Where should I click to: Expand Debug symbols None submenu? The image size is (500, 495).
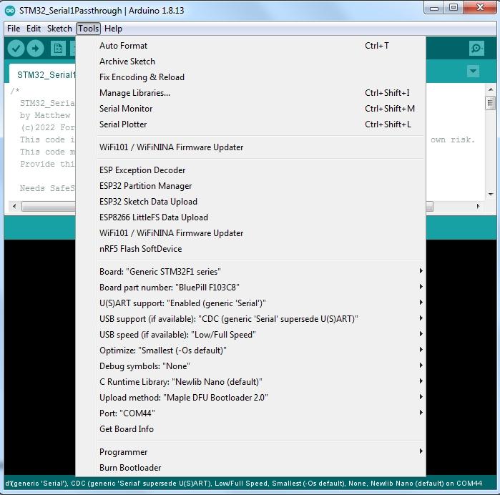(x=250, y=366)
